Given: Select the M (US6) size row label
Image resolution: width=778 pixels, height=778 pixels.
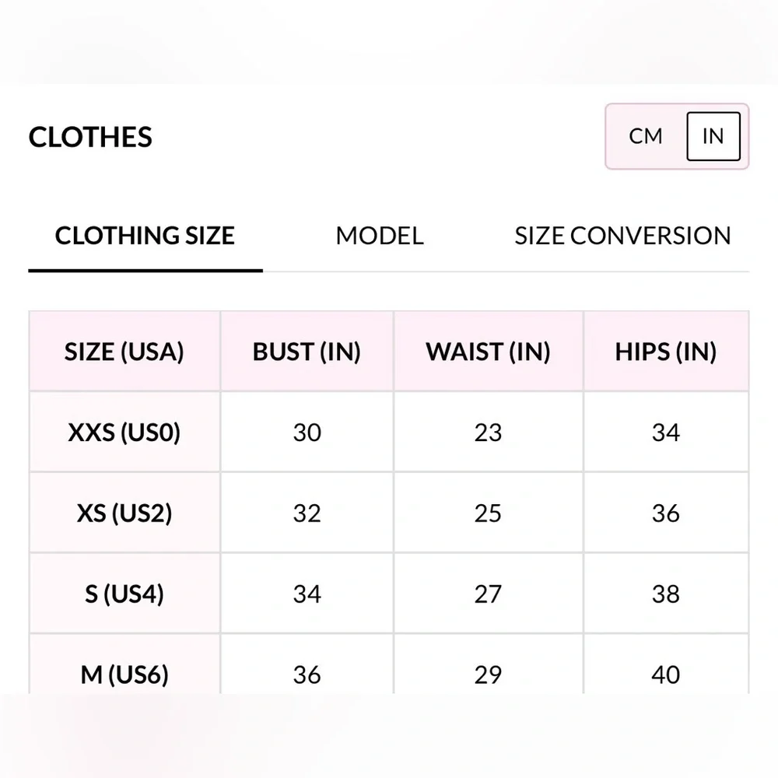Looking at the screenshot, I should point(124,674).
